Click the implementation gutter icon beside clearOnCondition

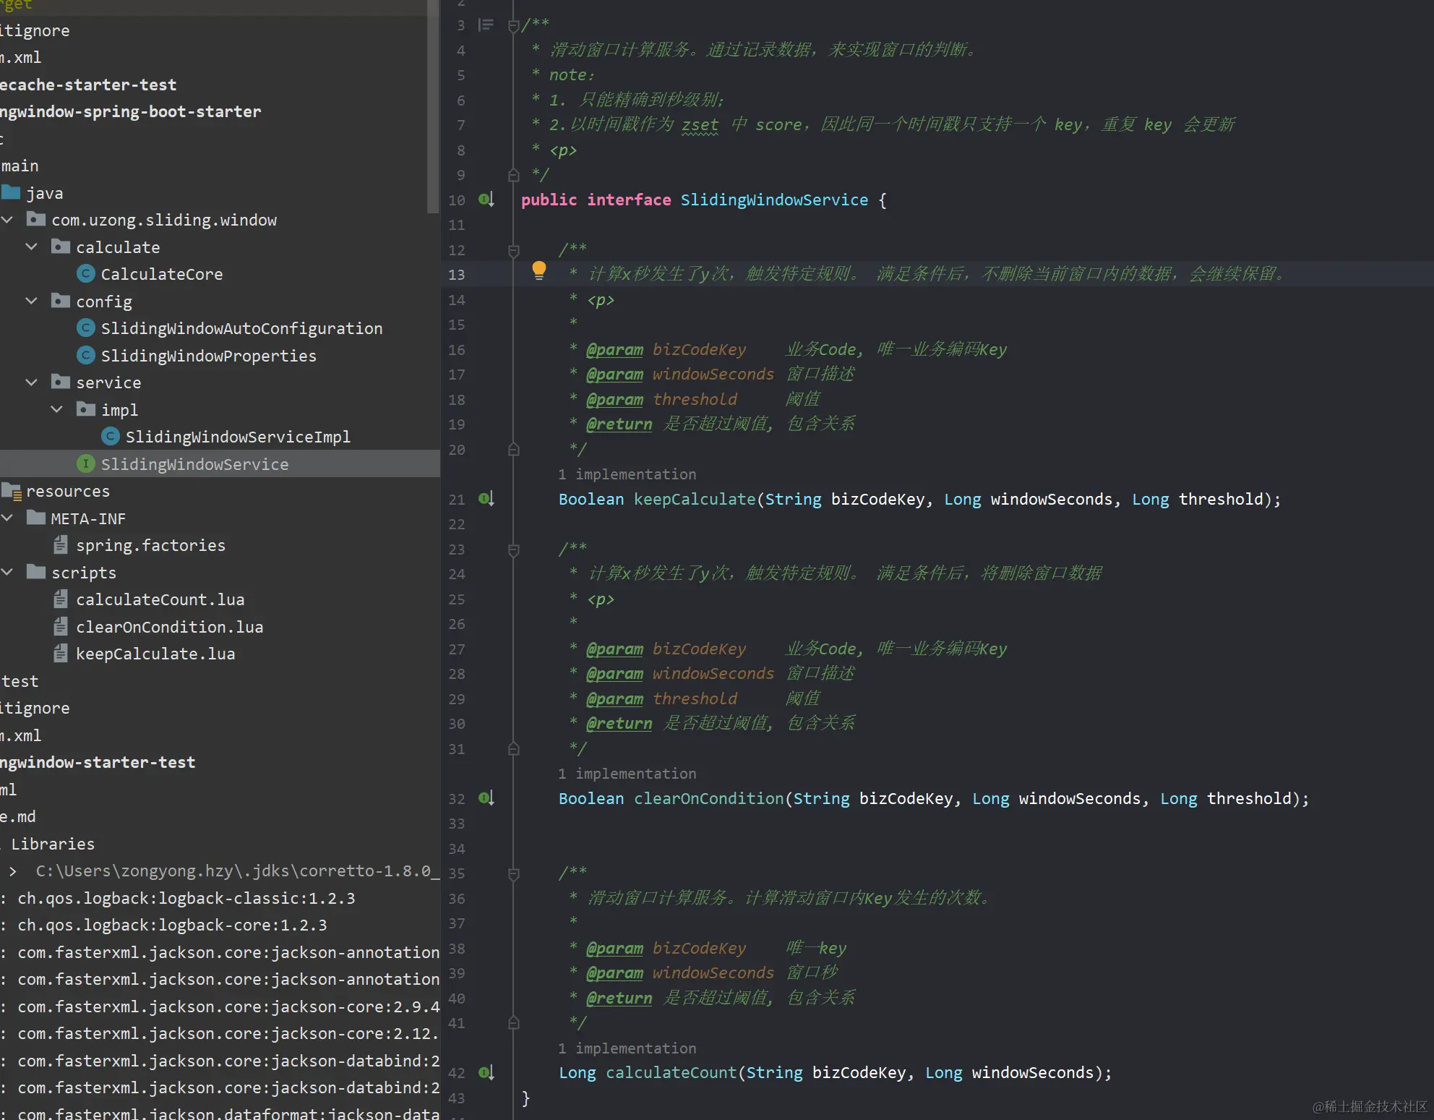486,798
